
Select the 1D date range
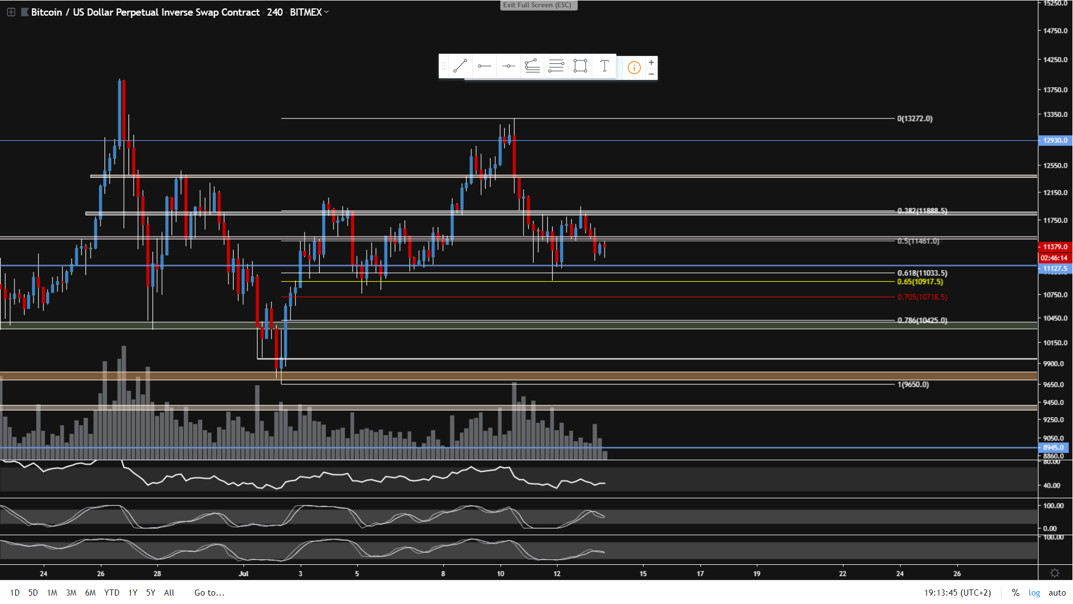(x=15, y=593)
